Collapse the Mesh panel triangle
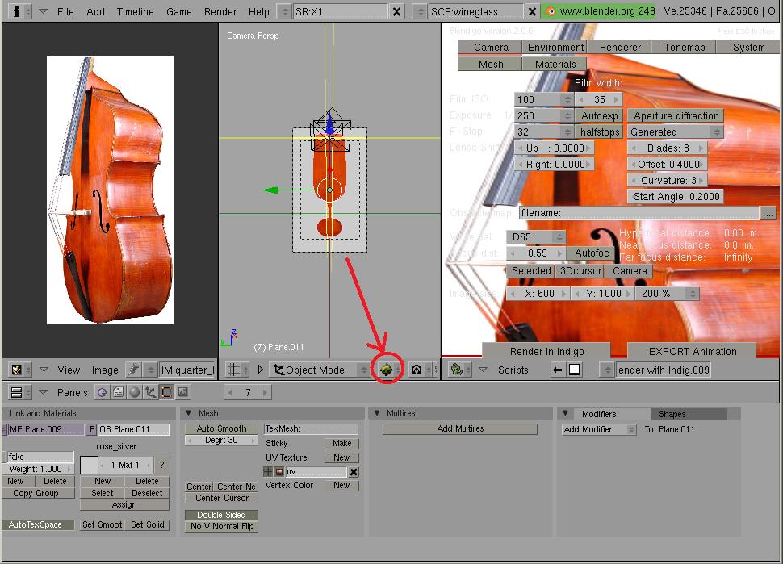Screen dimensions: 783x564 click(x=189, y=413)
